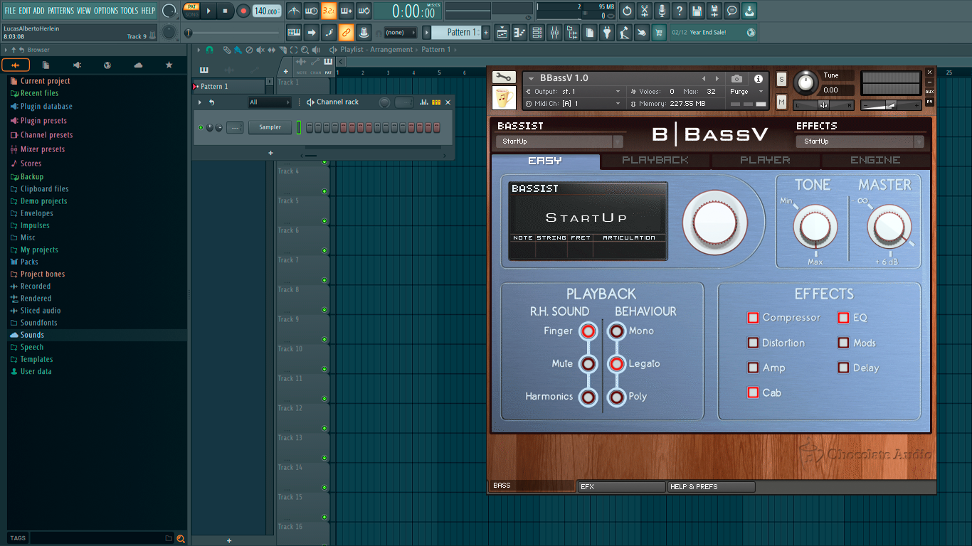Click the microphone recording icon
Image resolution: width=972 pixels, height=546 pixels.
coord(662,11)
